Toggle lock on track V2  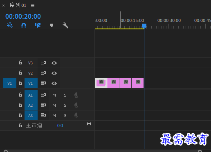point(20,73)
